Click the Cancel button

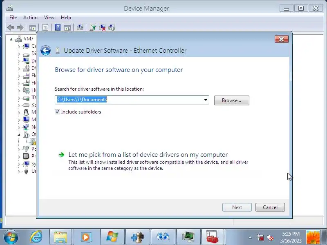[x=270, y=207]
